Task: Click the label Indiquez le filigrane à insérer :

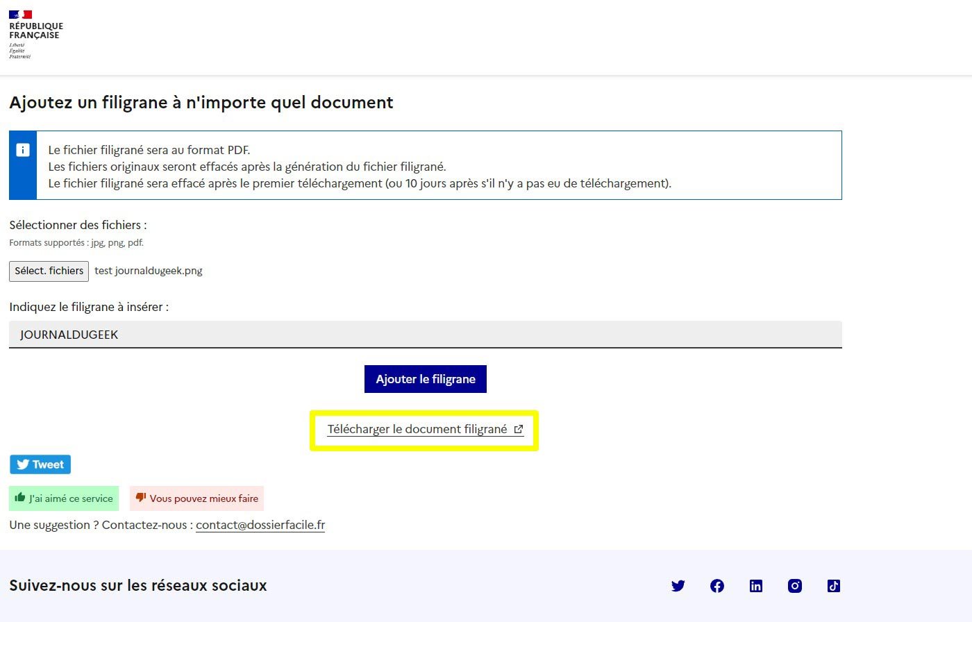Action: tap(89, 307)
